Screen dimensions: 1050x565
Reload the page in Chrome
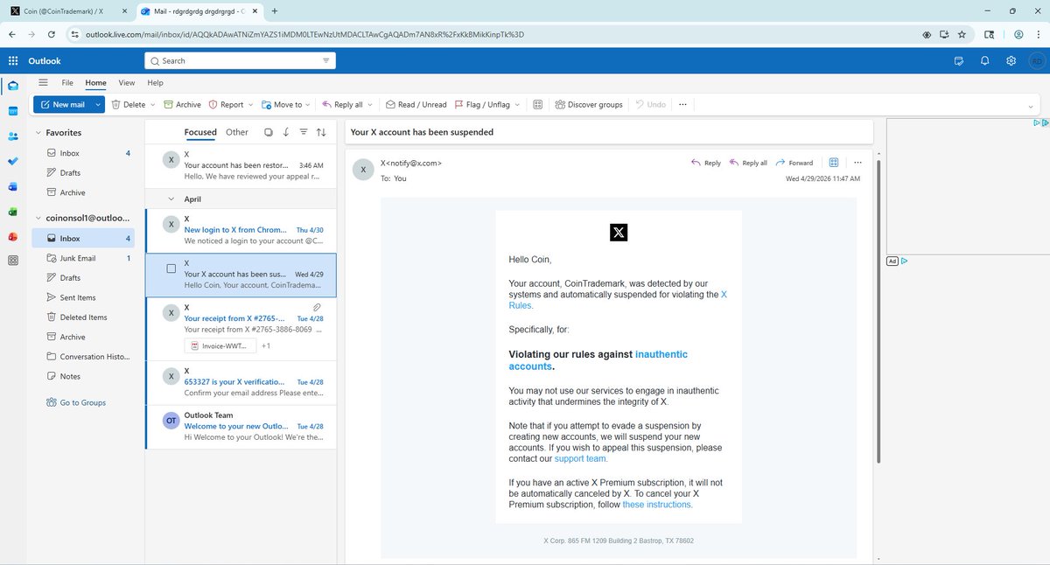pyautogui.click(x=52, y=34)
